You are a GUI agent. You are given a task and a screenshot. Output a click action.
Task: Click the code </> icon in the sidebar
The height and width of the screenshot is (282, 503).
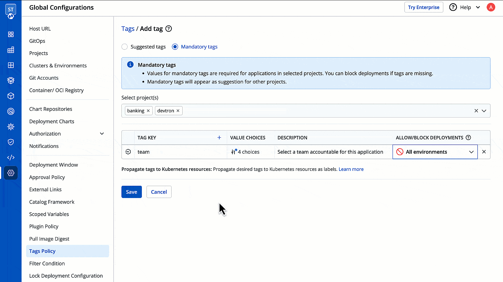click(11, 157)
